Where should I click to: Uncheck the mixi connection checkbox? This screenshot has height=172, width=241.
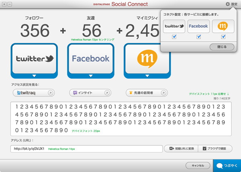(223, 37)
